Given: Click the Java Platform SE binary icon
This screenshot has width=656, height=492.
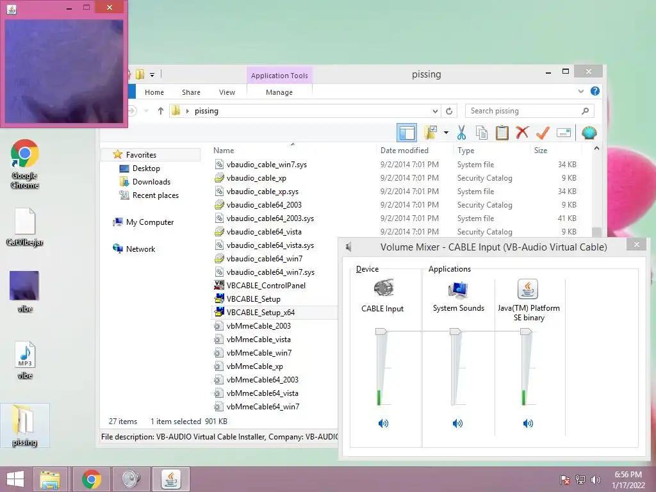Looking at the screenshot, I should point(528,289).
